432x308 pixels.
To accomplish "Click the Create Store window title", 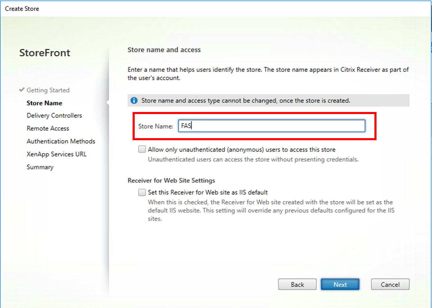I will tap(22, 9).
